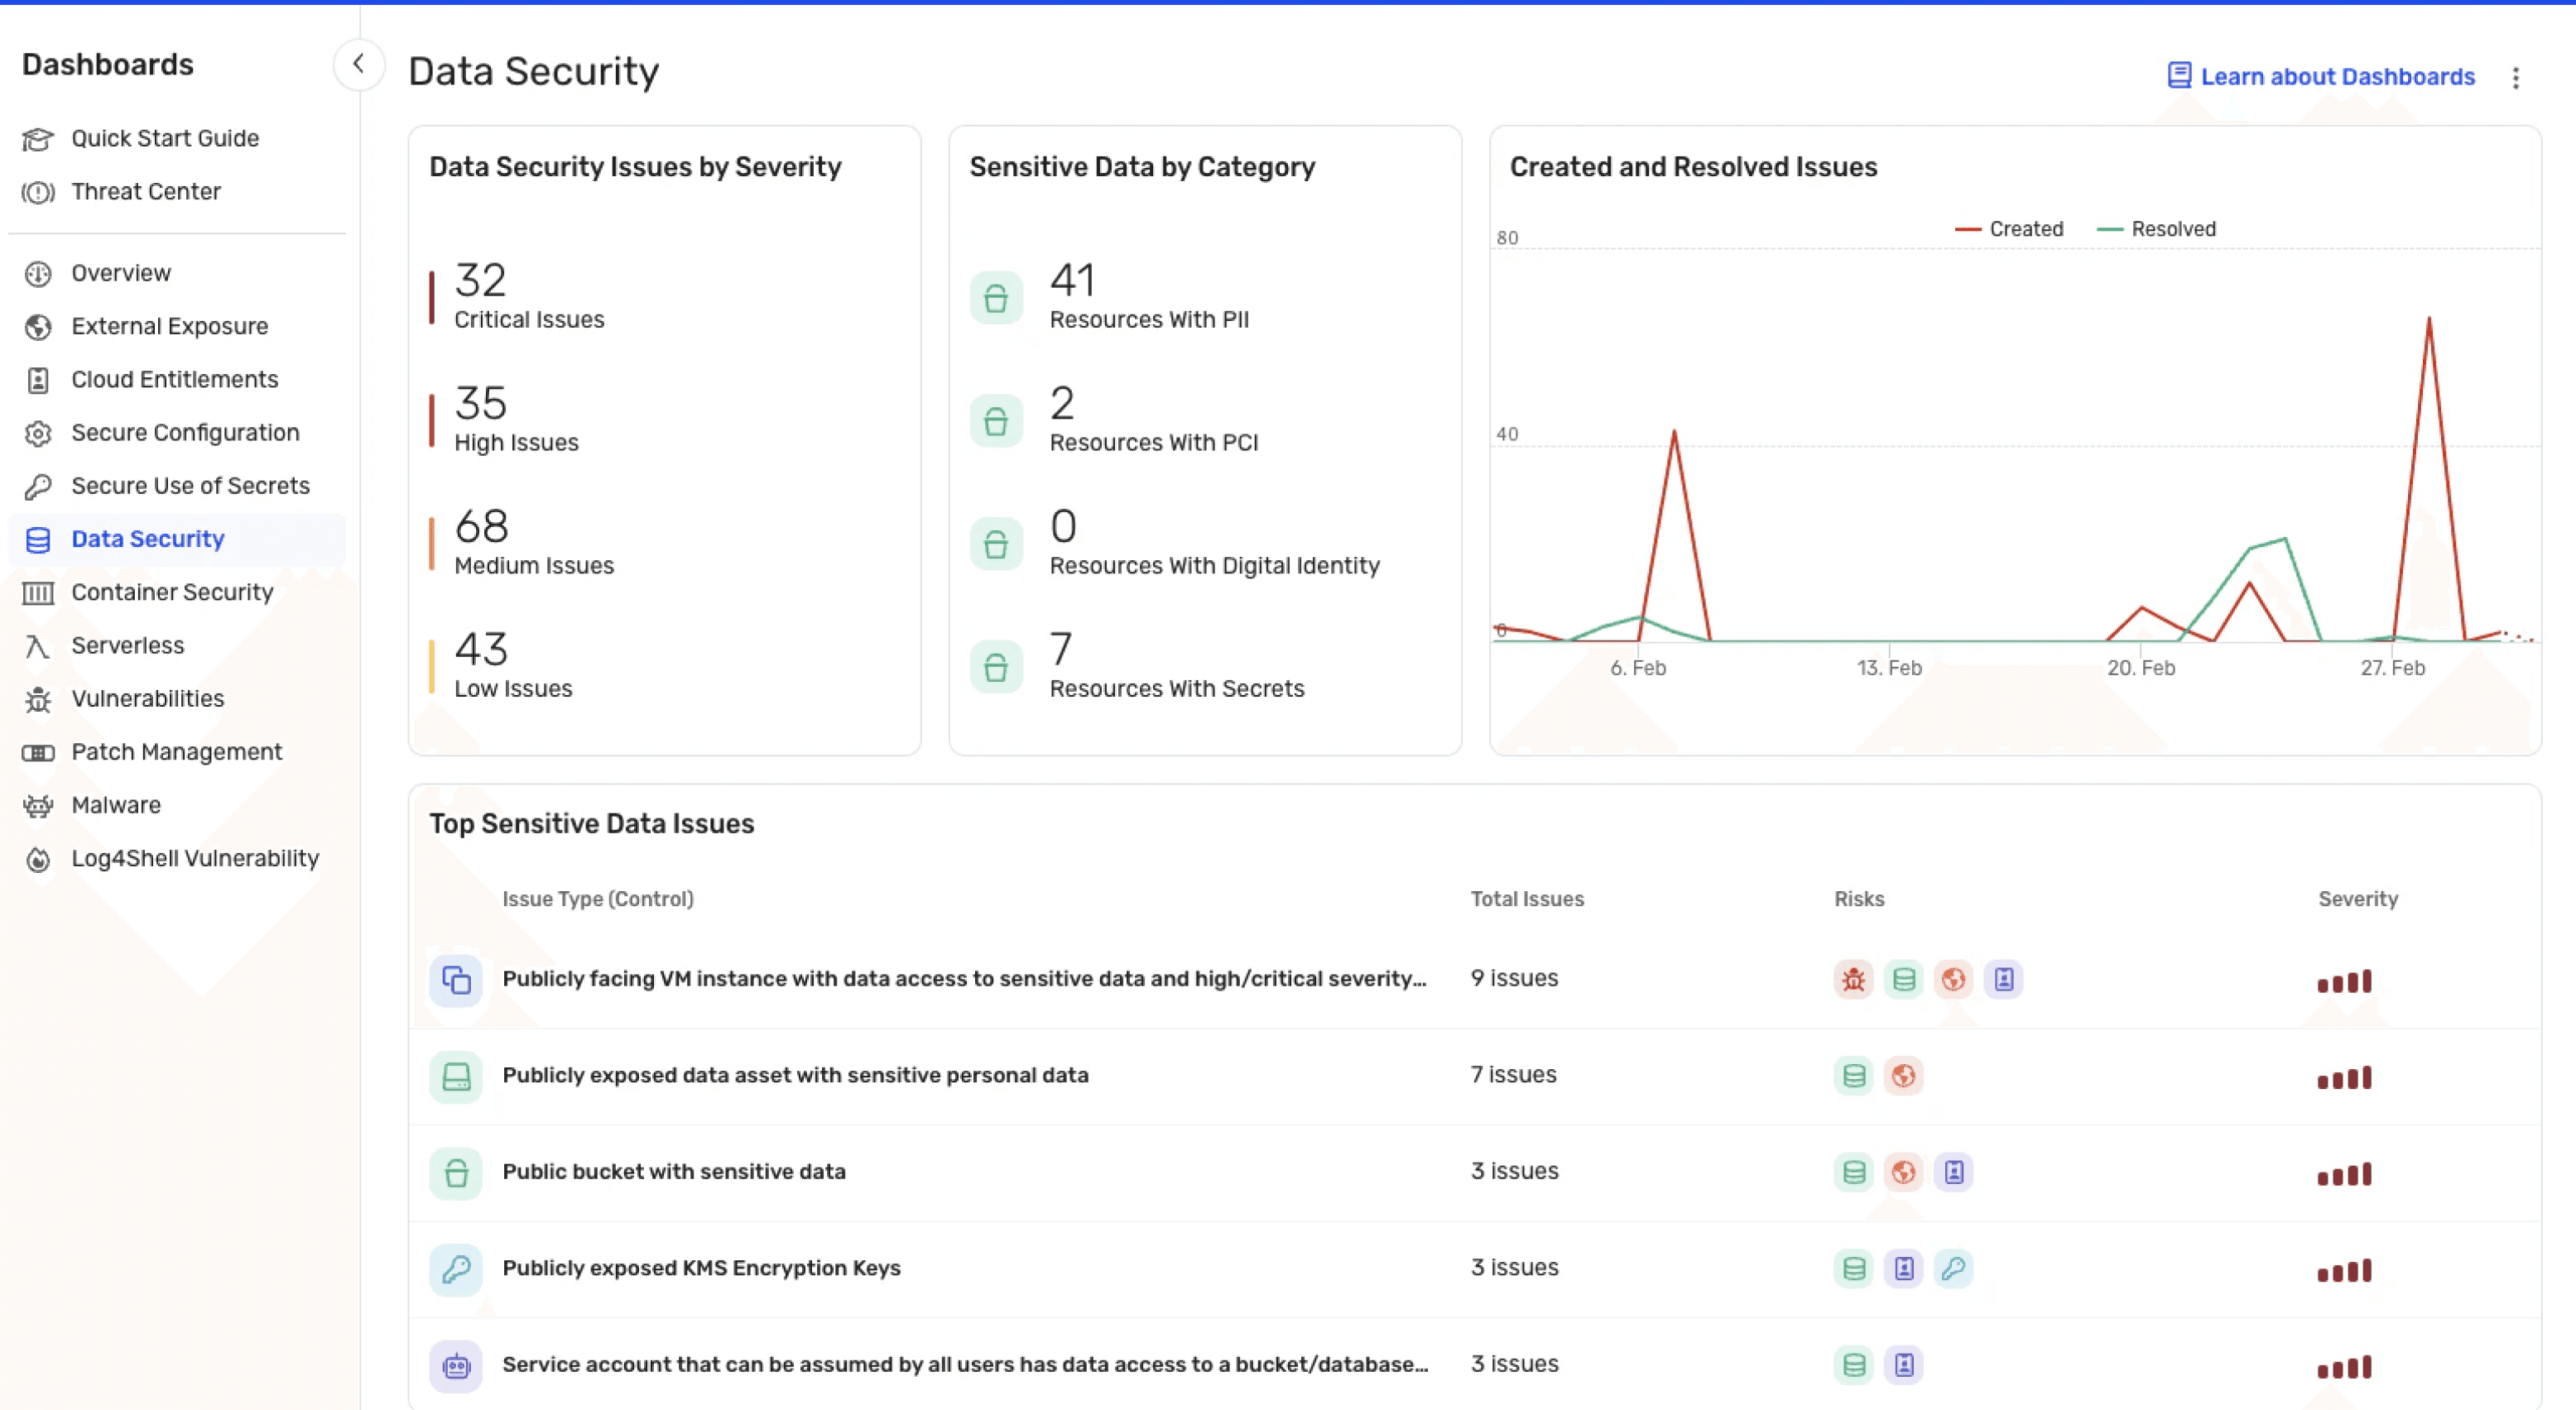Click the key icon on the KMS Encryption Keys row
2576x1410 pixels.
(x=456, y=1269)
